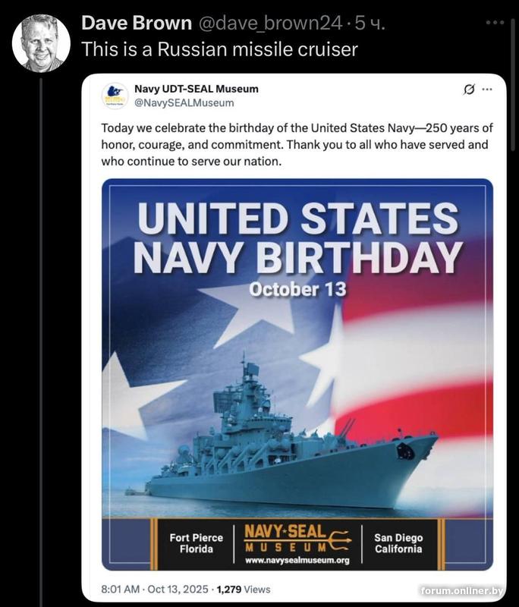This screenshot has height=607, width=519.
Task: Open Dave Brown's profile picture
Action: pos(38,43)
